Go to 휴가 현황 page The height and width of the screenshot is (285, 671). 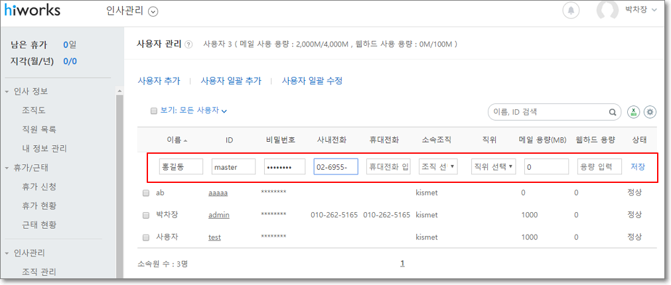[x=39, y=206]
